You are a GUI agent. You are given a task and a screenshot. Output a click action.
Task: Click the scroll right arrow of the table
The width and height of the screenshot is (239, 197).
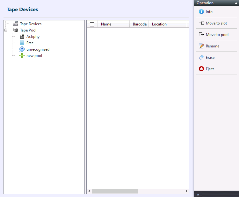[x=186, y=191]
